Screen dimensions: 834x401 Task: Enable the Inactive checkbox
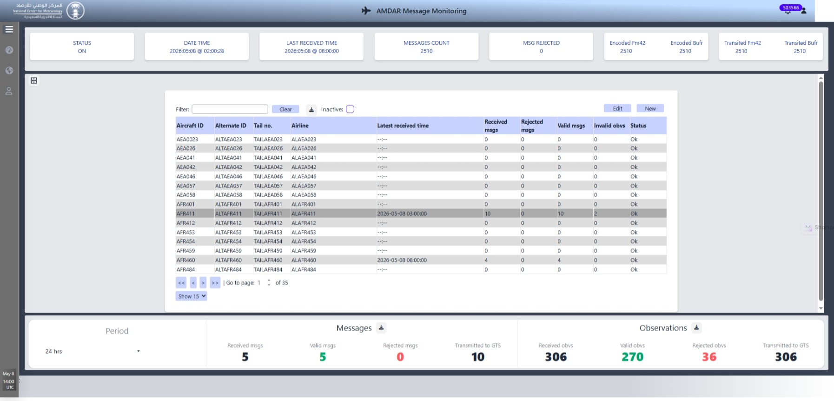350,109
